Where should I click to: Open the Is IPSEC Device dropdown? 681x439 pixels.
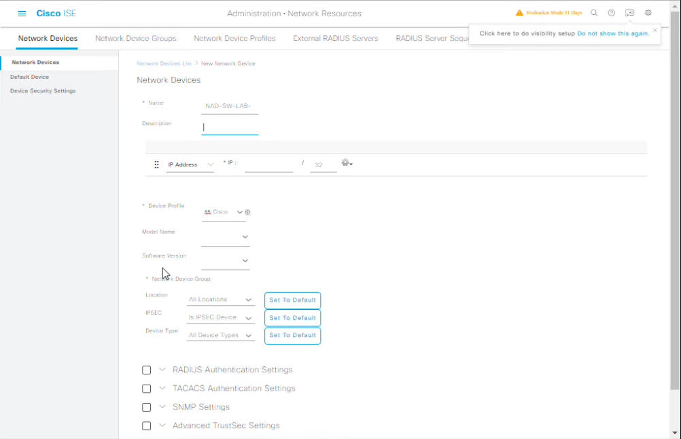point(220,317)
